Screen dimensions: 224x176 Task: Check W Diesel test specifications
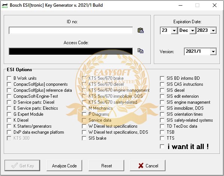pos(84,126)
